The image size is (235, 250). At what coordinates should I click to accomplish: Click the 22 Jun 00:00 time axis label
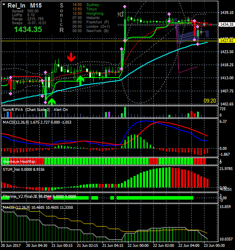pyautogui.click(x=138, y=246)
